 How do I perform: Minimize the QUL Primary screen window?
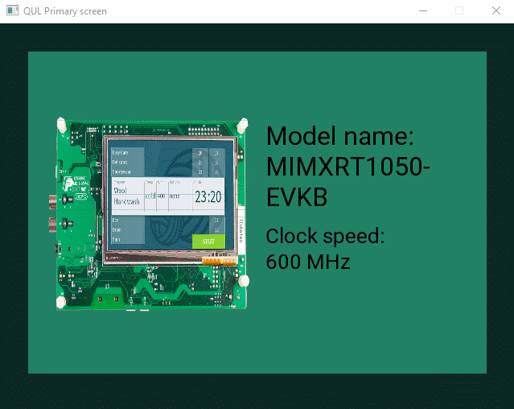coord(422,11)
